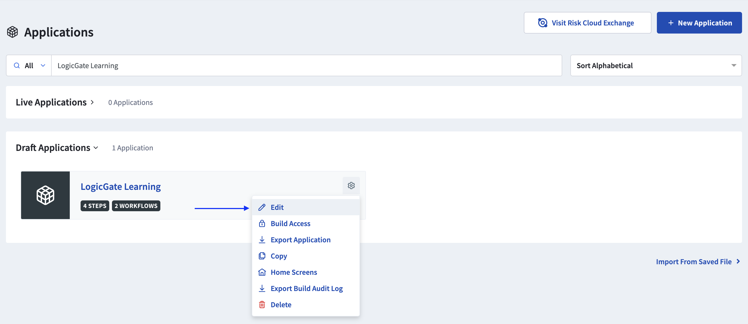The image size is (748, 324).
Task: Click the '0 Applications' count text
Action: pos(130,103)
